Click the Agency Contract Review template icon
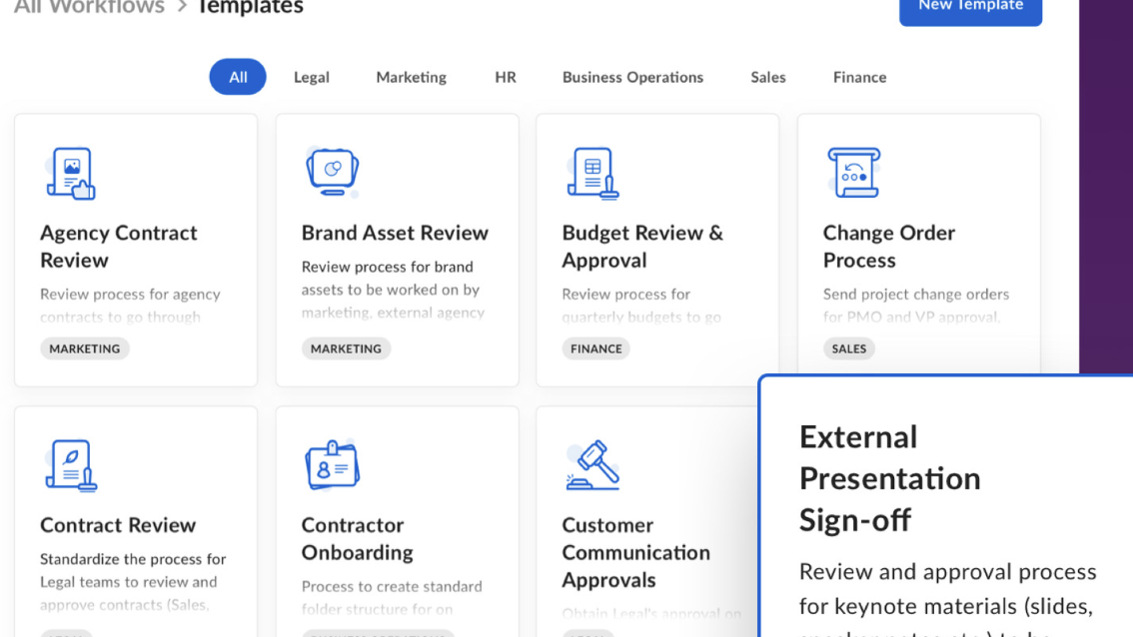1133x637 pixels. pos(70,174)
